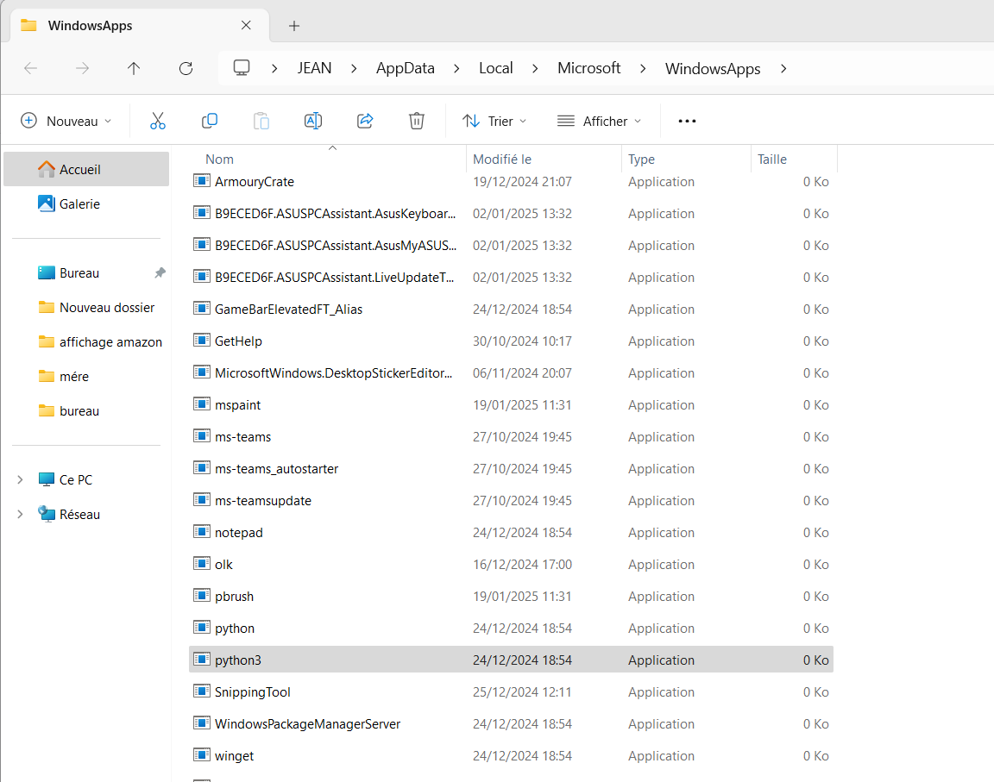Viewport: 994px width, 782px height.
Task: Click the Delete trash can icon
Action: coord(417,121)
